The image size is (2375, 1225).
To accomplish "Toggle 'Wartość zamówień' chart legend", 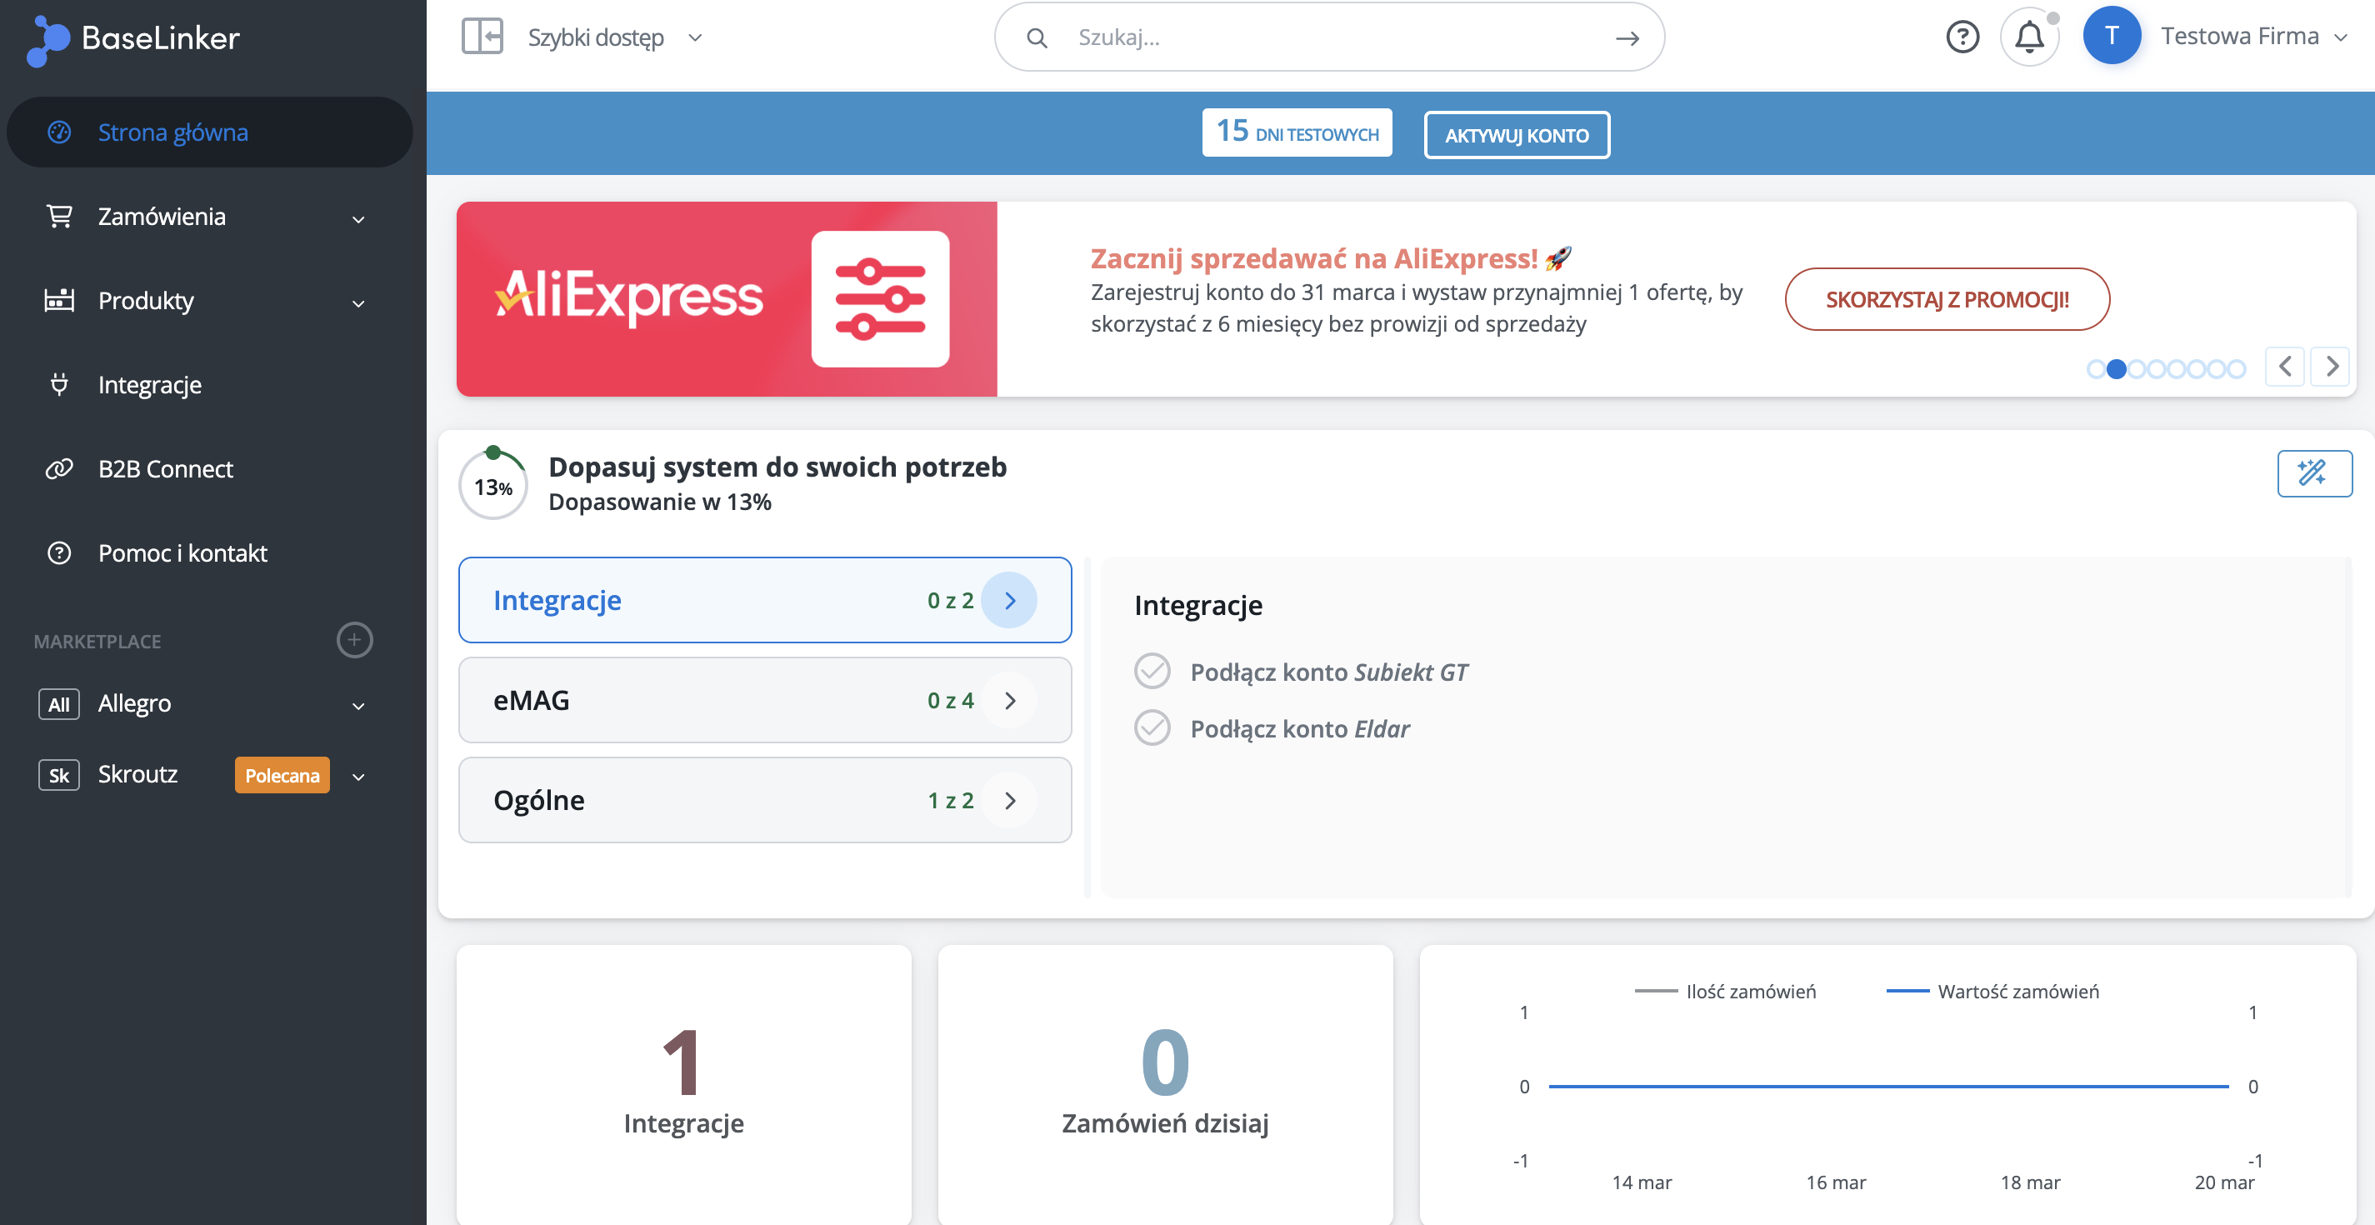I will point(1992,992).
